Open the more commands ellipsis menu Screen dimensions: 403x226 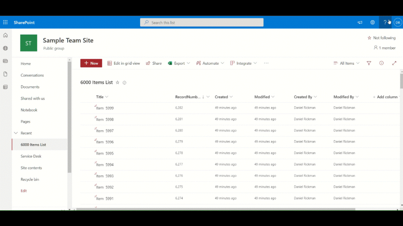266,63
